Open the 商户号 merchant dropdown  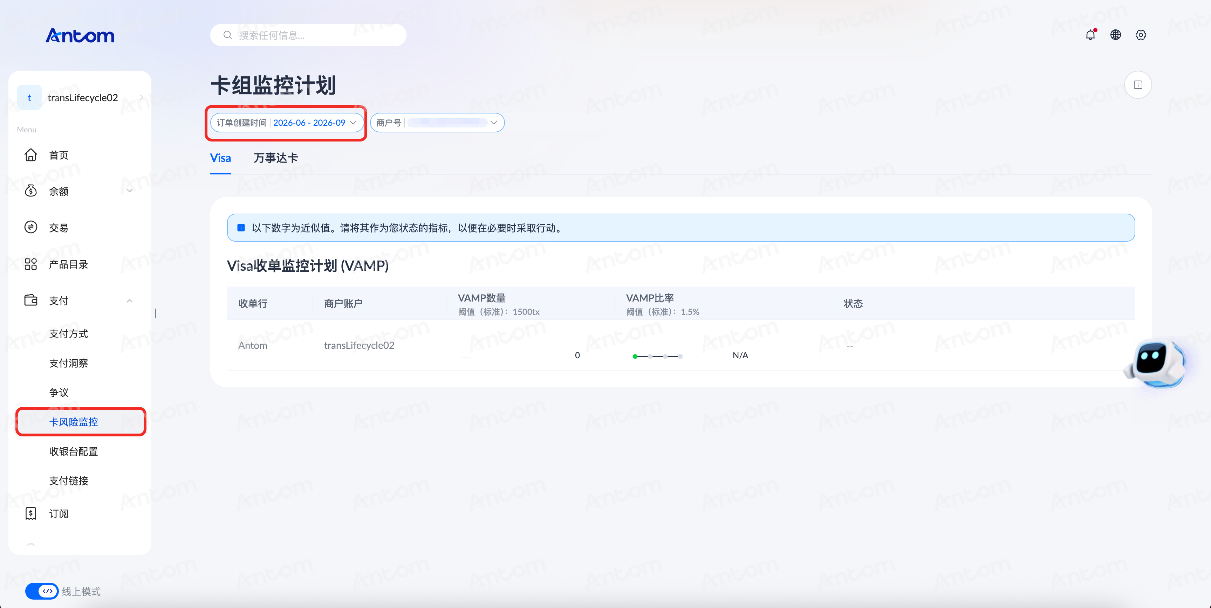(x=437, y=123)
